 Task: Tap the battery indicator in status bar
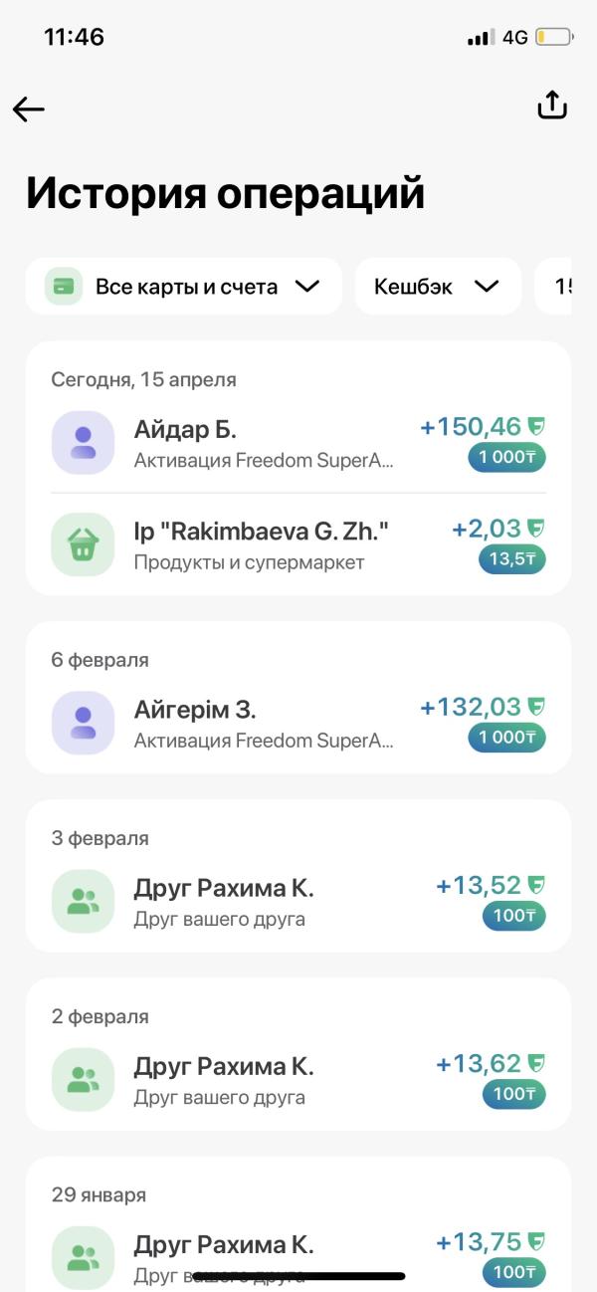pyautogui.click(x=554, y=38)
